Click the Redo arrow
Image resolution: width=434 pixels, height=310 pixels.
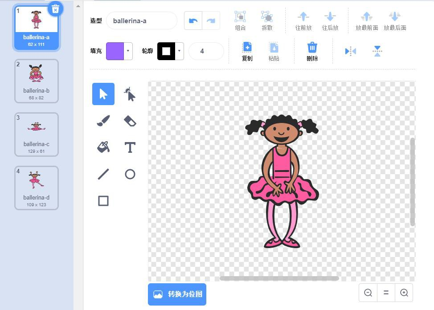coord(211,21)
